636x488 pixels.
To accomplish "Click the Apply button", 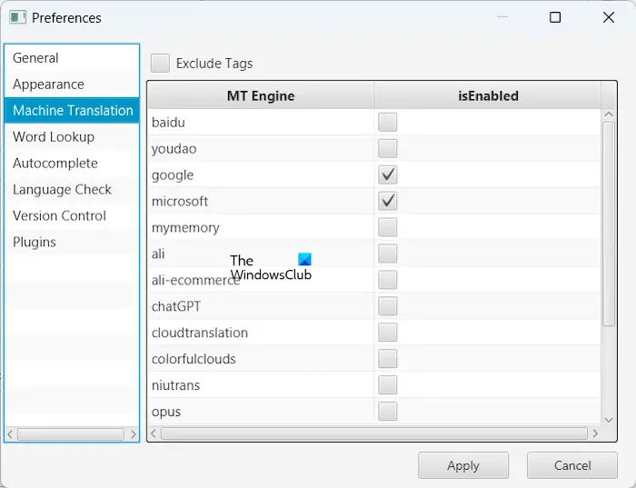I will [x=463, y=465].
